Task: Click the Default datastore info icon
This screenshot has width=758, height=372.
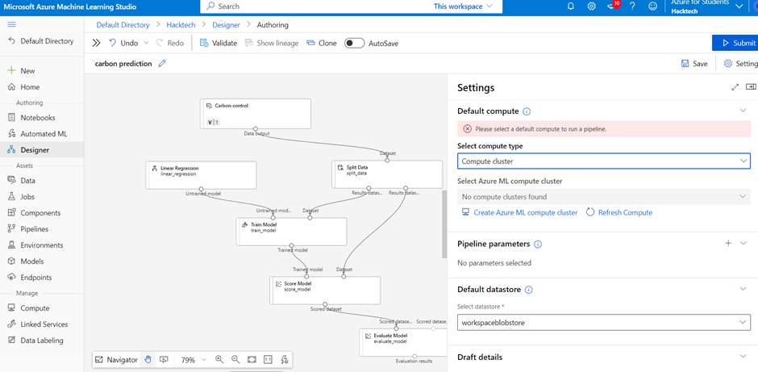Action: click(x=529, y=290)
